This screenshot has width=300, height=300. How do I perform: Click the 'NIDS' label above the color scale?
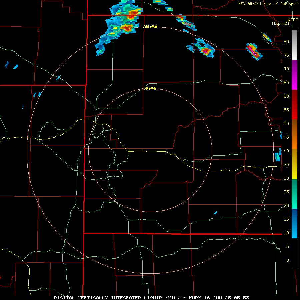[293, 20]
